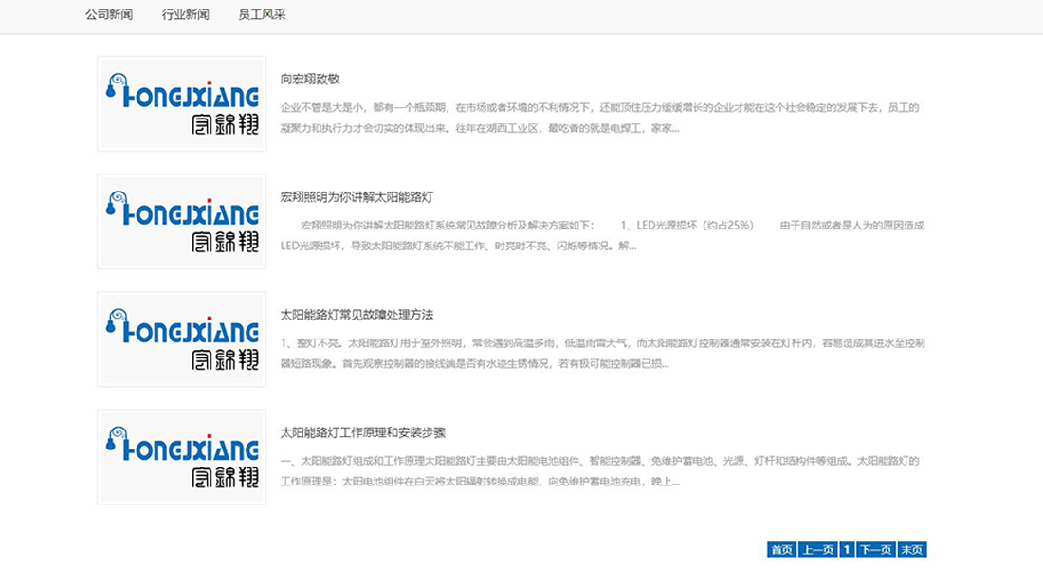Read the article 太阳能路灯常见故障处理方法
The width and height of the screenshot is (1043, 586).
point(357,315)
